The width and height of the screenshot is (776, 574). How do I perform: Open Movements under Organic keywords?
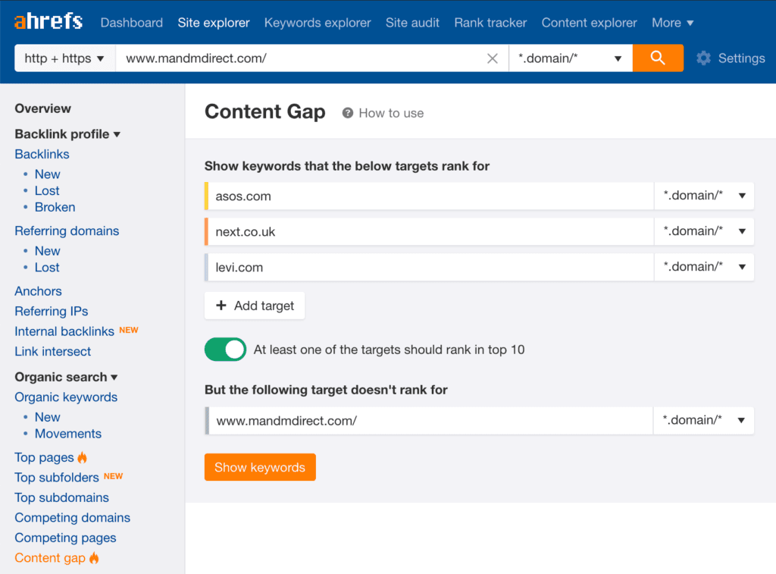[x=67, y=434]
